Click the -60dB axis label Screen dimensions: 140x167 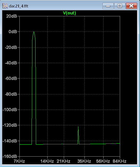(11, 79)
